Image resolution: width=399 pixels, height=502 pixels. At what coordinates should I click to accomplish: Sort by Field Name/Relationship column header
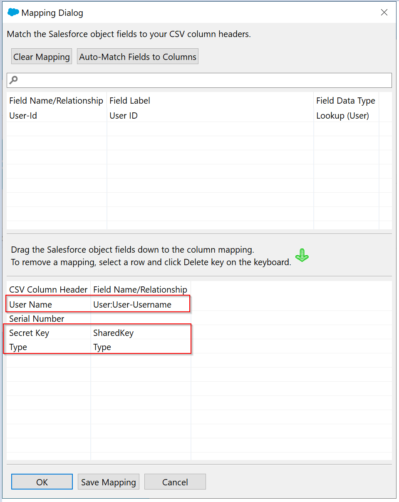click(56, 101)
